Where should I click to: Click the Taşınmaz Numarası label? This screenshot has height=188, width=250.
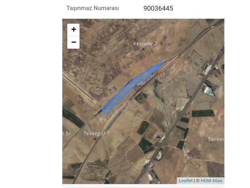(x=93, y=8)
